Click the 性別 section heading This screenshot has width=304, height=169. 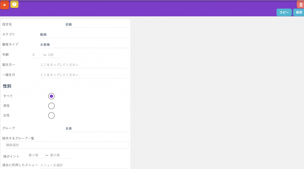[7, 86]
